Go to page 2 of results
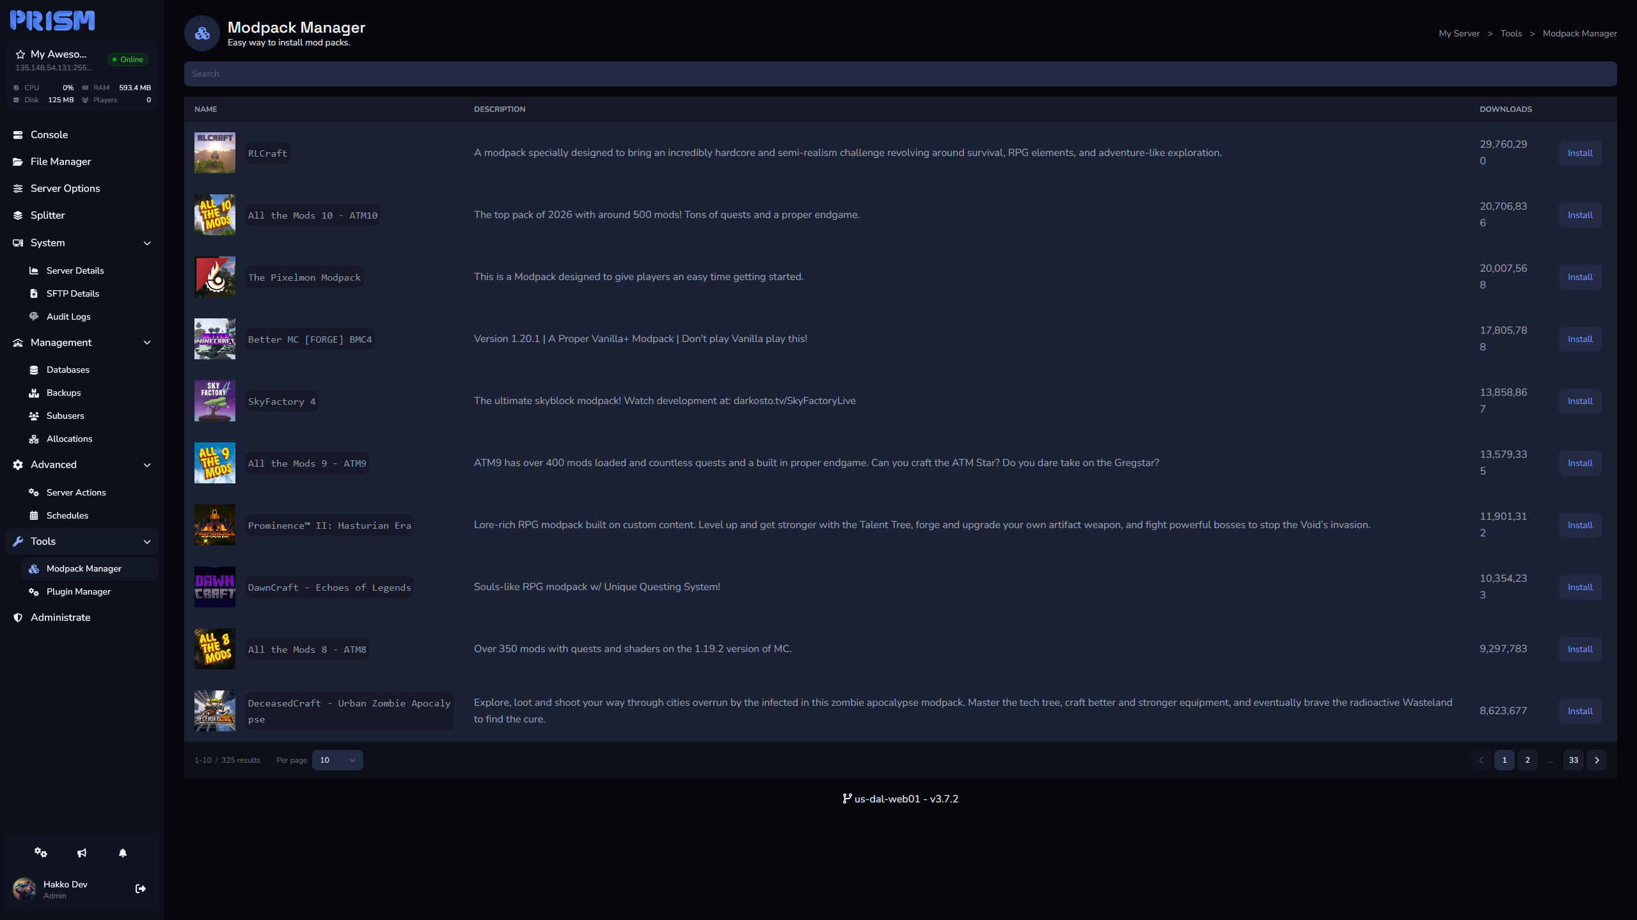The height and width of the screenshot is (920, 1637). pyautogui.click(x=1527, y=760)
